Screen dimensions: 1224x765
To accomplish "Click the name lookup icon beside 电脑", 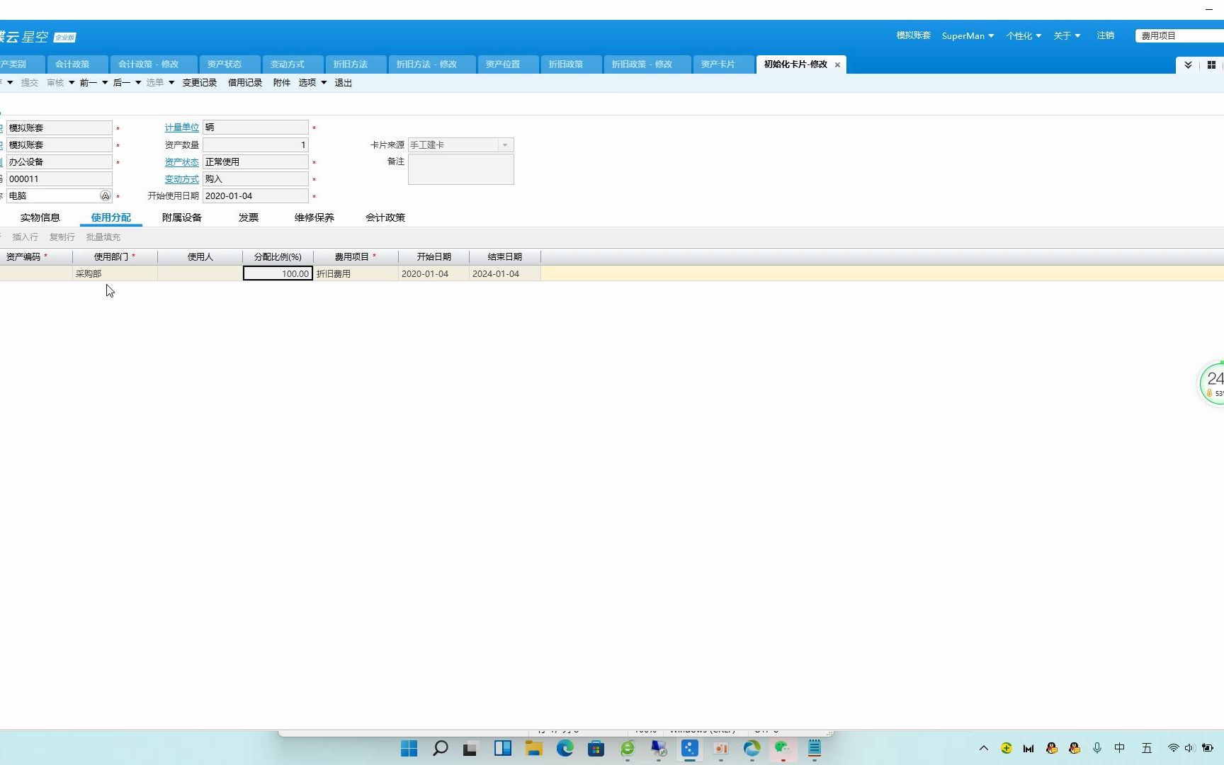I will (x=105, y=195).
